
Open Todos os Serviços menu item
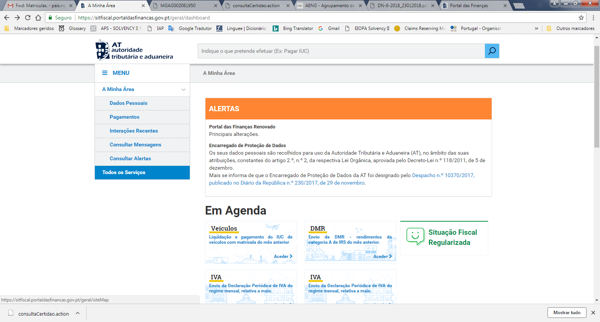pos(124,173)
